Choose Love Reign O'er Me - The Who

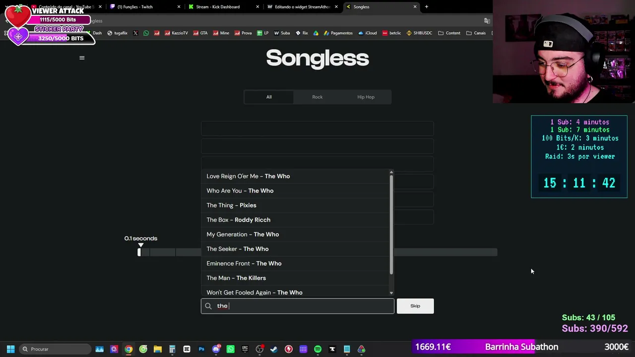295,176
